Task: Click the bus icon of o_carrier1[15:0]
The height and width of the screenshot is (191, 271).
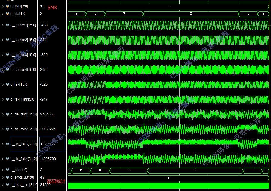Action: [x=7, y=25]
